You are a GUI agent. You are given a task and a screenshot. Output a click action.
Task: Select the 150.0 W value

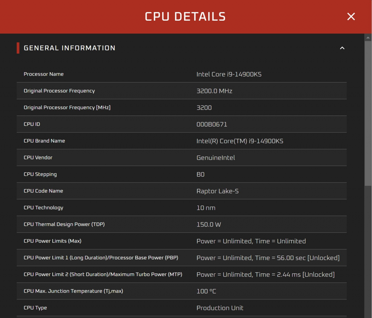click(x=209, y=225)
